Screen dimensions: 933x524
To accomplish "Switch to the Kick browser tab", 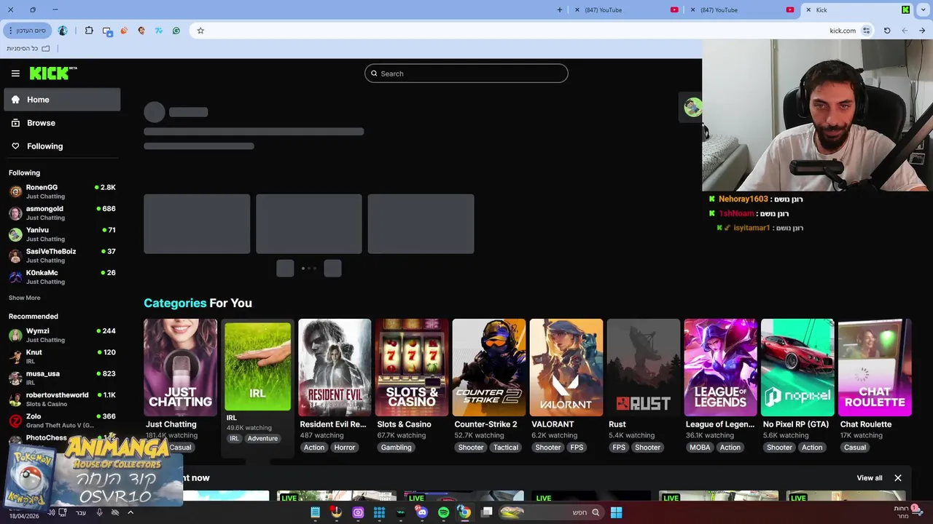I will pos(859,9).
